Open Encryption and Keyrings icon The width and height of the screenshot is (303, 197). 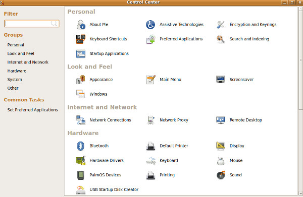point(221,25)
